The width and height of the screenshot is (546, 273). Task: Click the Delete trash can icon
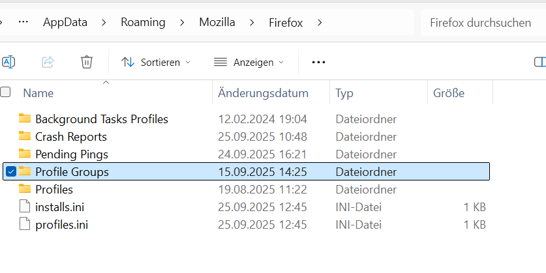tap(87, 62)
